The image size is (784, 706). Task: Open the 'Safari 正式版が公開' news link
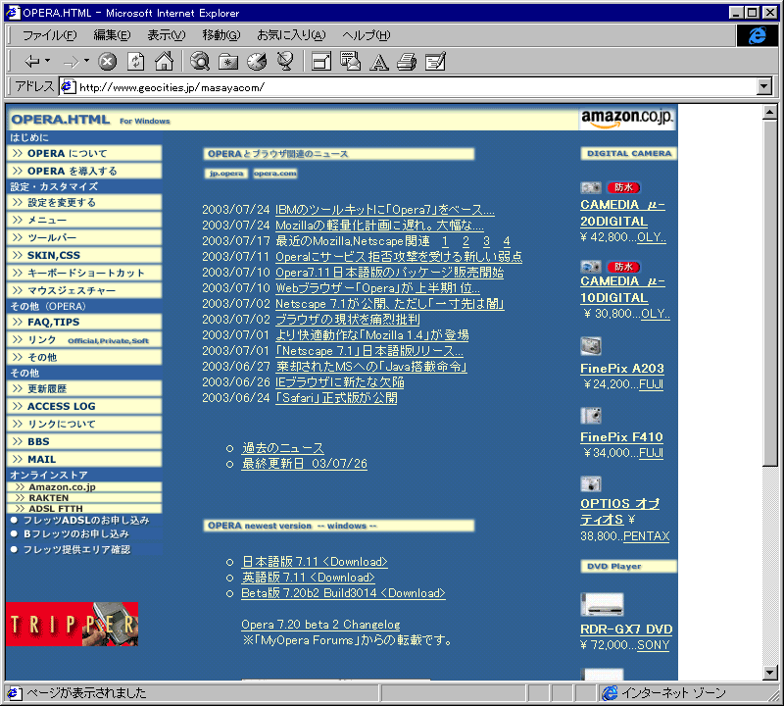tap(336, 398)
